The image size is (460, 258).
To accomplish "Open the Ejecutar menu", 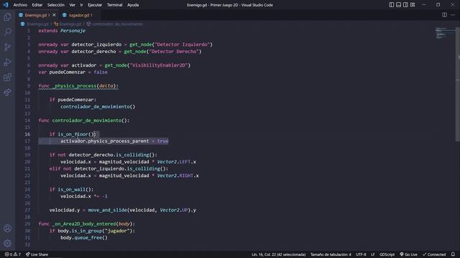I will click(x=95, y=5).
